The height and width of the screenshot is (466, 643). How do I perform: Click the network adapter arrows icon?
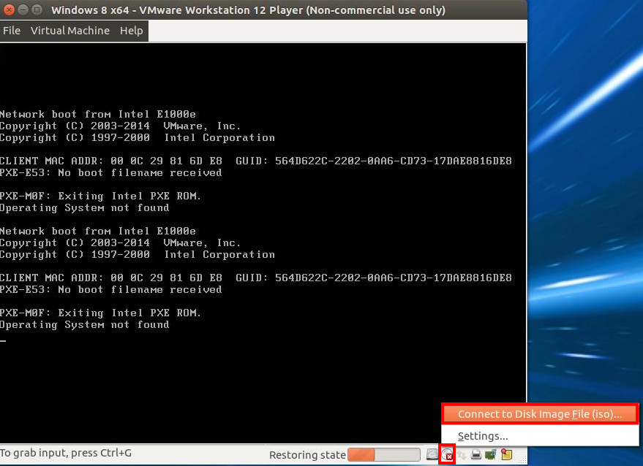coord(462,454)
